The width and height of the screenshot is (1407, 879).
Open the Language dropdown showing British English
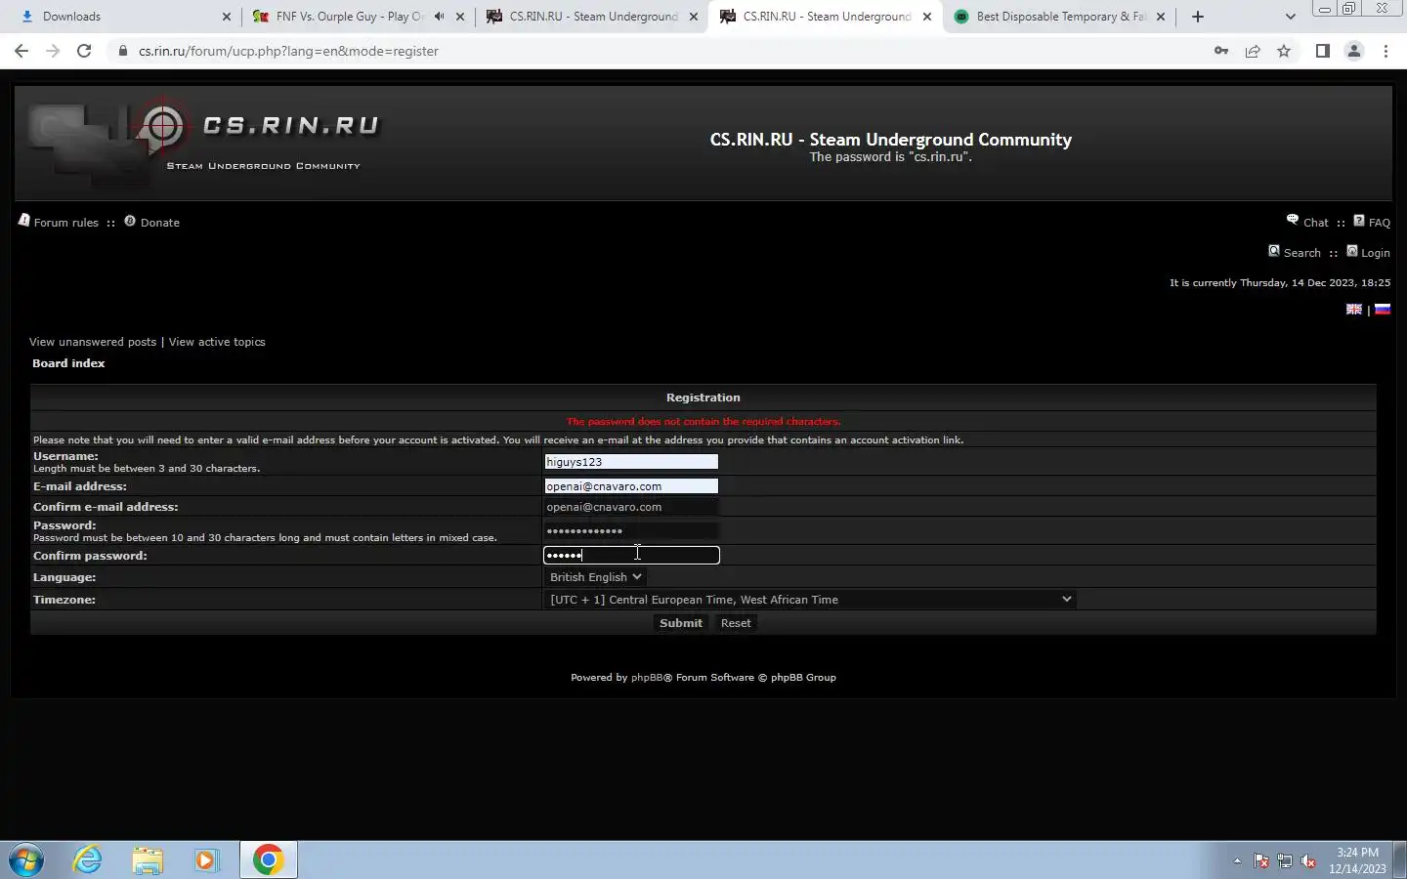point(595,577)
